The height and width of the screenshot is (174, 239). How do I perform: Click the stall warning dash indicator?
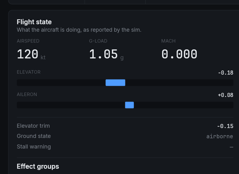(x=231, y=147)
